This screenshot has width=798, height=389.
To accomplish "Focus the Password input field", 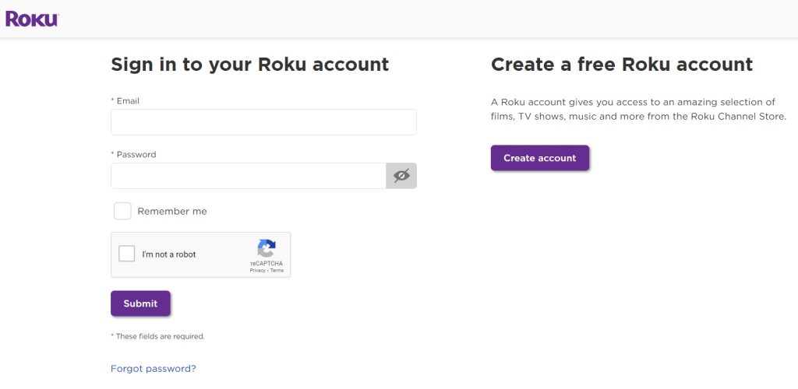I will [249, 176].
